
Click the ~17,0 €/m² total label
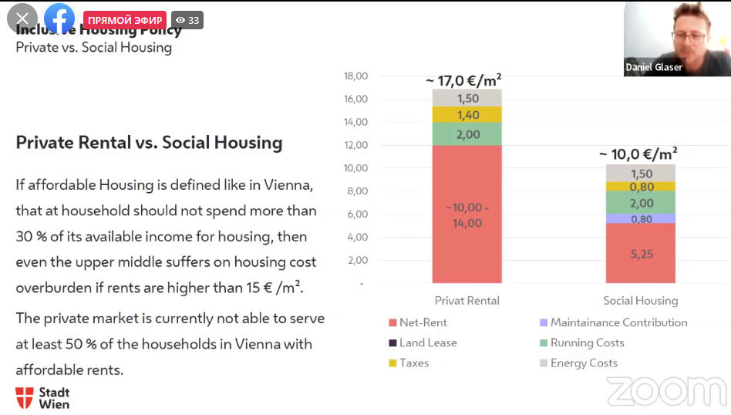(463, 79)
